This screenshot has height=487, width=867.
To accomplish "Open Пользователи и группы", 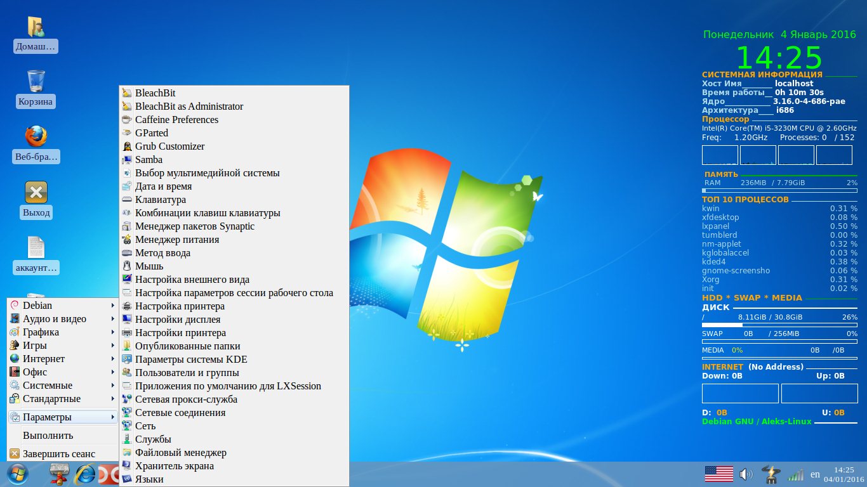I will [x=234, y=372].
